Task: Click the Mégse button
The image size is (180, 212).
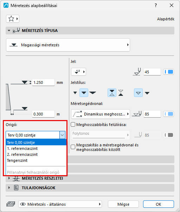Action: click(123, 204)
